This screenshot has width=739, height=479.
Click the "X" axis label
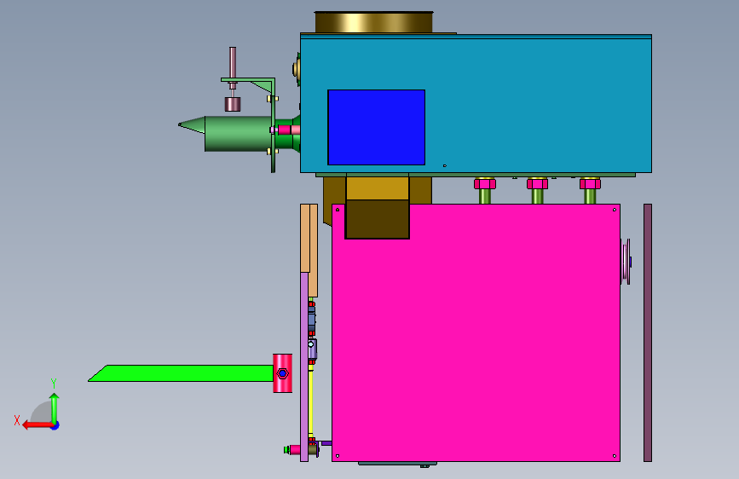click(17, 420)
